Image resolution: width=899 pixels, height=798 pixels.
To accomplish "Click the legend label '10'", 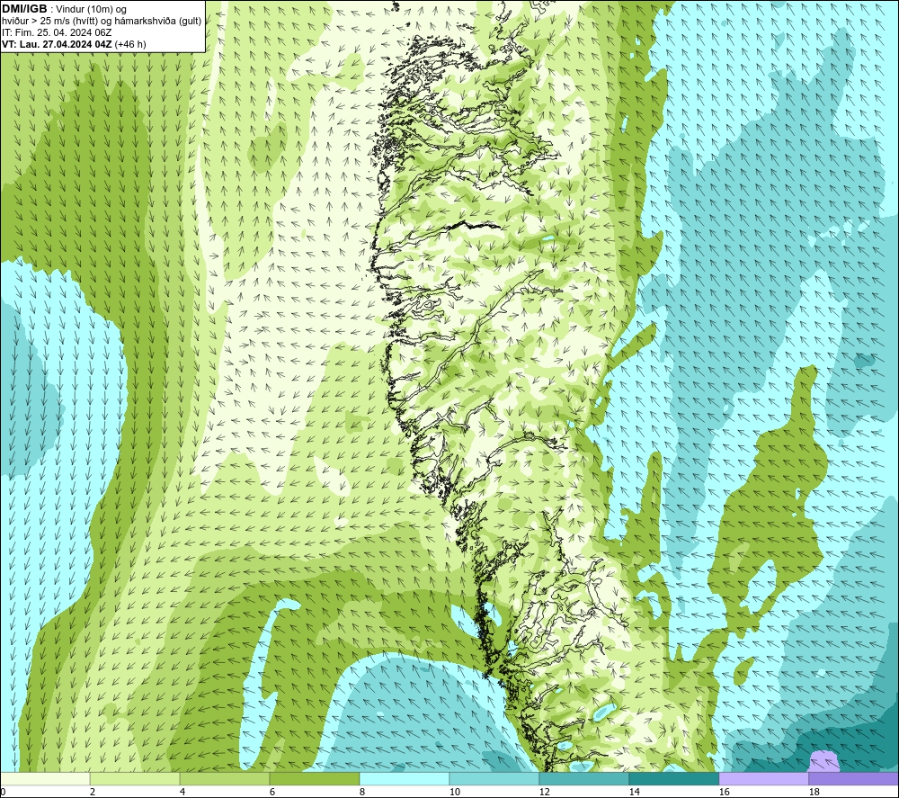I will 454,792.
